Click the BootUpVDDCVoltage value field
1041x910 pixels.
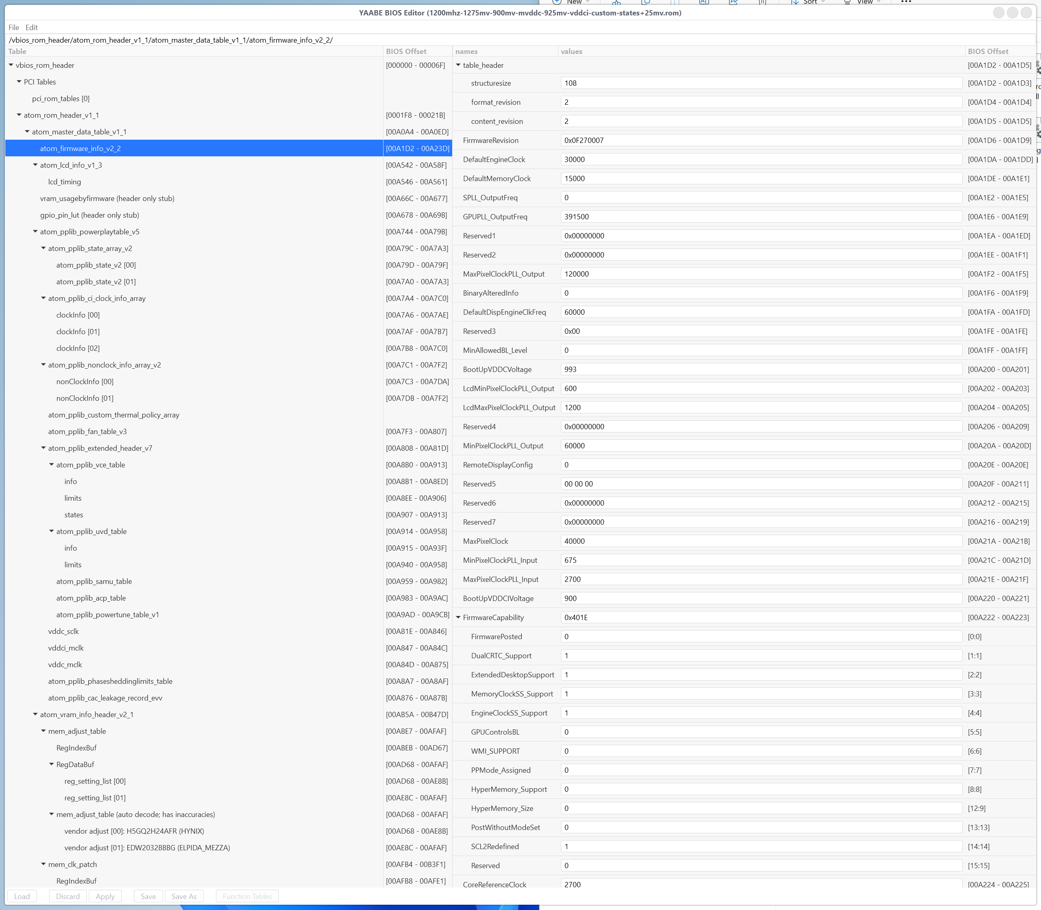click(x=761, y=369)
